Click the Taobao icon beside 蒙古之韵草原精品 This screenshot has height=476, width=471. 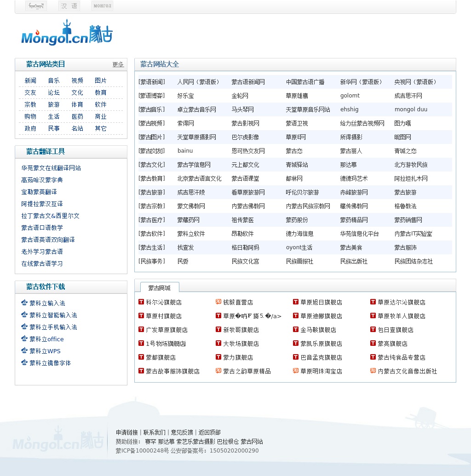click(218, 371)
